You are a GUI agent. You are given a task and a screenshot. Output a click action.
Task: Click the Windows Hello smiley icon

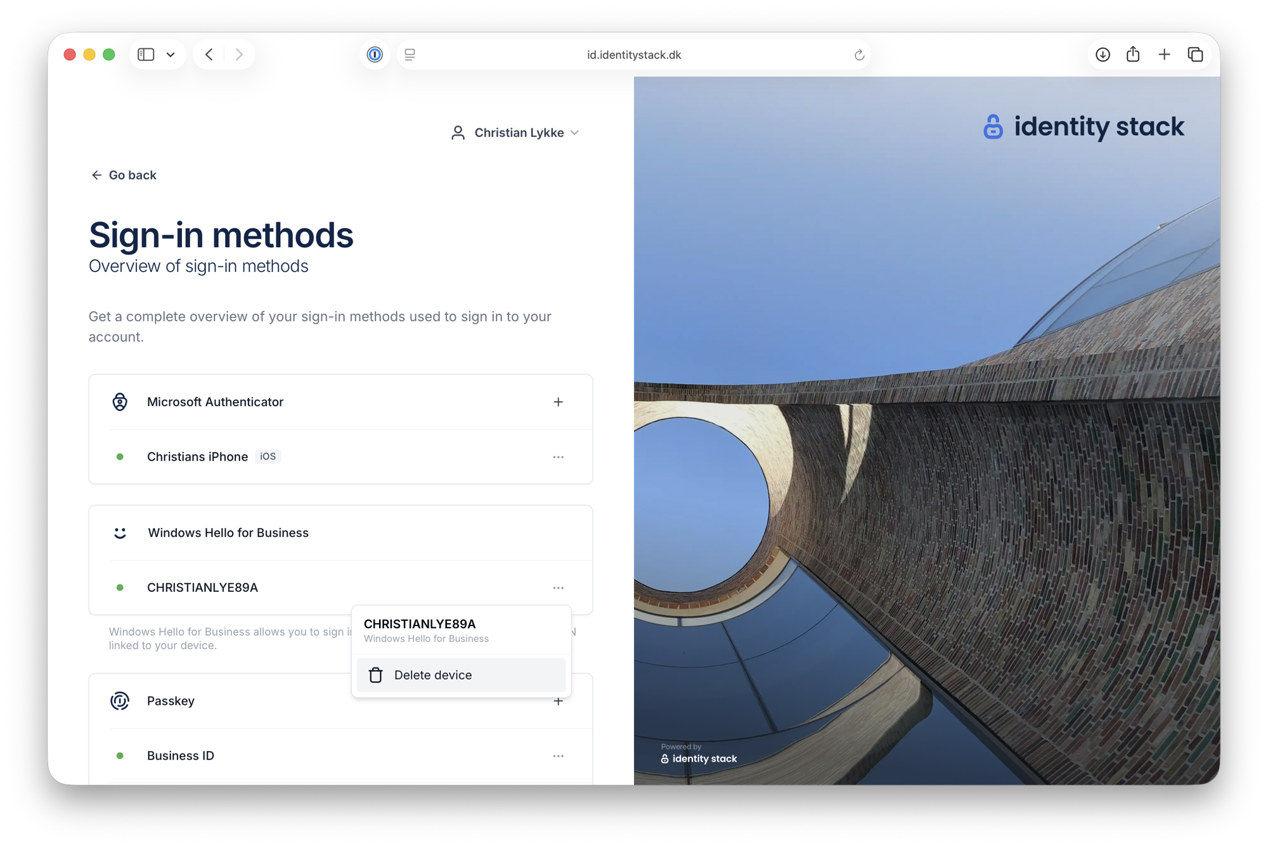[x=120, y=533]
